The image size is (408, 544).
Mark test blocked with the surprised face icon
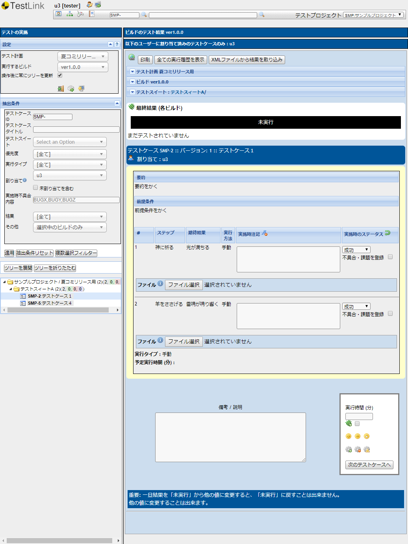pyautogui.click(x=367, y=436)
